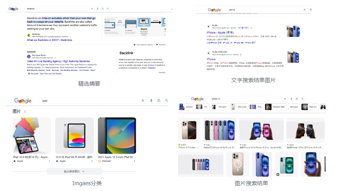Image resolution: width=340 pixels, height=191 pixels.
Task: Click inside the 'iphone 16' search input field
Action: 246,99
